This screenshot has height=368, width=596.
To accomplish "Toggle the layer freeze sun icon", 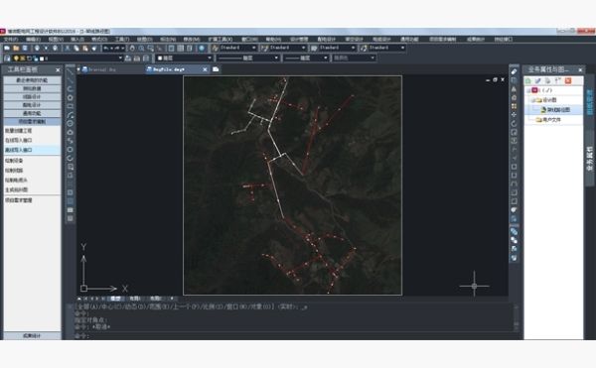I will [x=23, y=59].
